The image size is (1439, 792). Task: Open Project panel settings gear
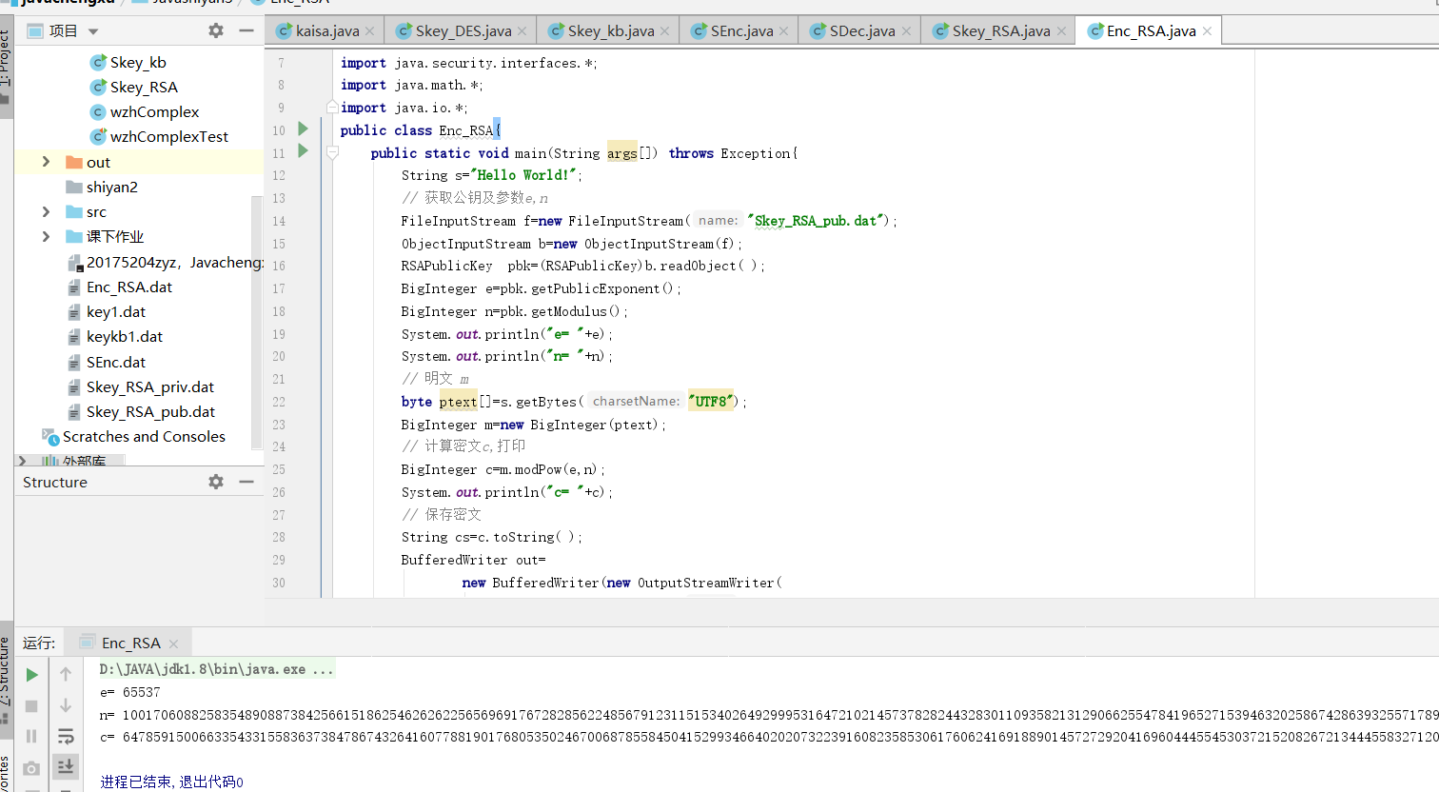point(216,30)
